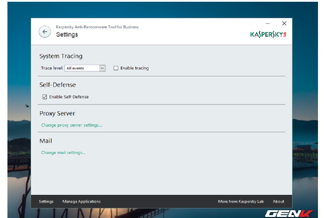Uncheck Enable Self-Defense
This screenshot has width=324, height=218.
(x=45, y=97)
